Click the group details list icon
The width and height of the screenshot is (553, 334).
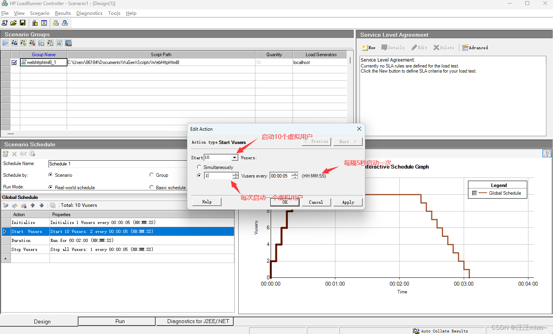click(x=50, y=43)
